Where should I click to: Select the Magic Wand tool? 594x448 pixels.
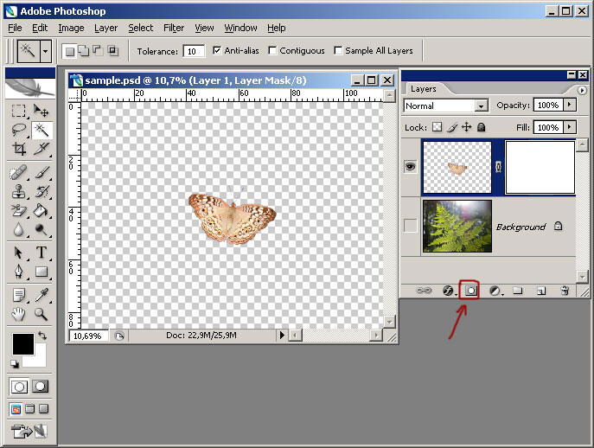pyautogui.click(x=41, y=130)
